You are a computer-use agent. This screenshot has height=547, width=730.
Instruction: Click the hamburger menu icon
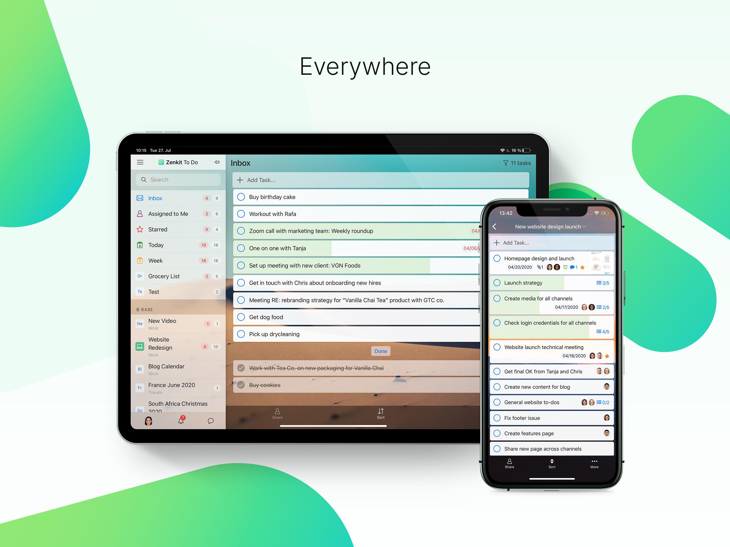[140, 163]
